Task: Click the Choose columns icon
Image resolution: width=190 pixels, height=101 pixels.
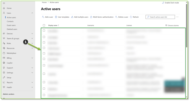Action: 166,25
